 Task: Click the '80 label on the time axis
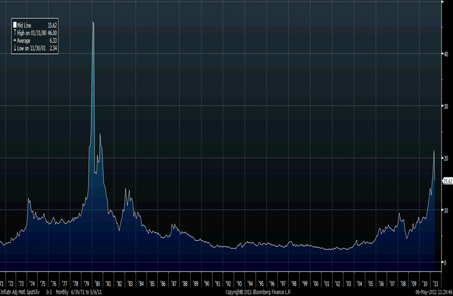[x=98, y=283]
